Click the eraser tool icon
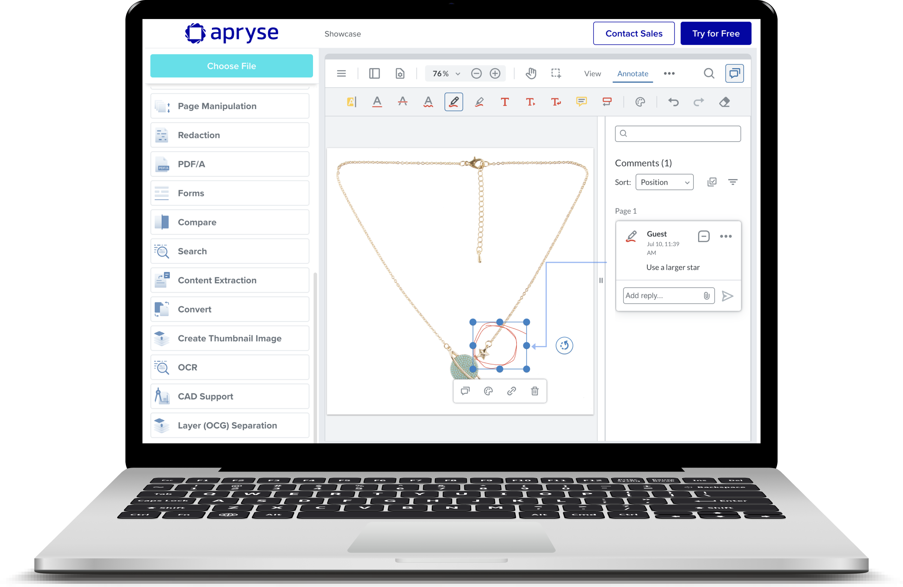Viewport: 903px width, 587px height. [x=724, y=102]
